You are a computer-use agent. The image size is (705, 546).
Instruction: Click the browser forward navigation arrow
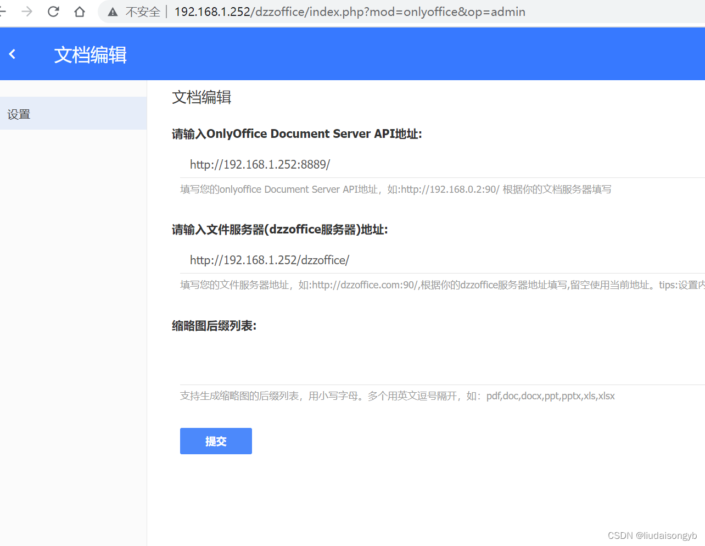click(x=26, y=11)
